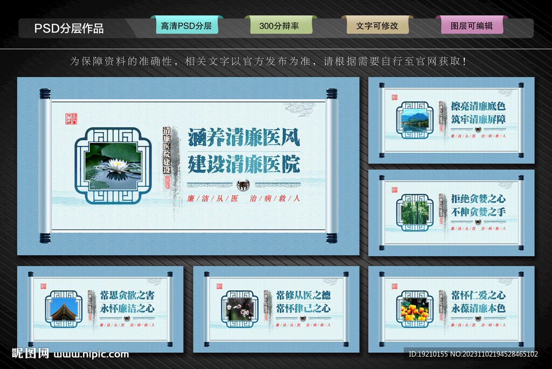Click the www.nipic.com website link
The image size is (552, 369).
click(x=91, y=354)
